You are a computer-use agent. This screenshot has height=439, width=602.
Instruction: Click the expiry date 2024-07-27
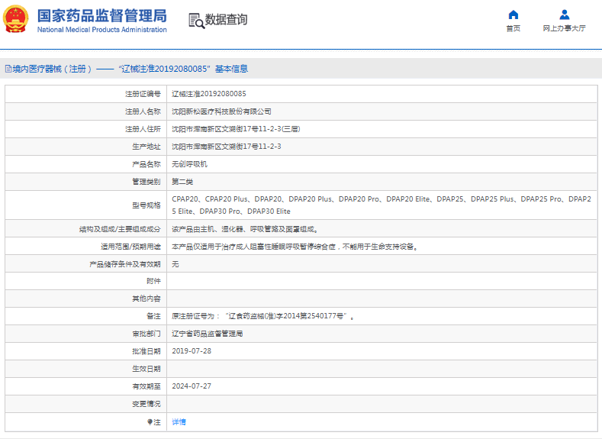(191, 386)
